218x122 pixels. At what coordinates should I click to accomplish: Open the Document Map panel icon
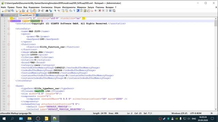coord(85,11)
